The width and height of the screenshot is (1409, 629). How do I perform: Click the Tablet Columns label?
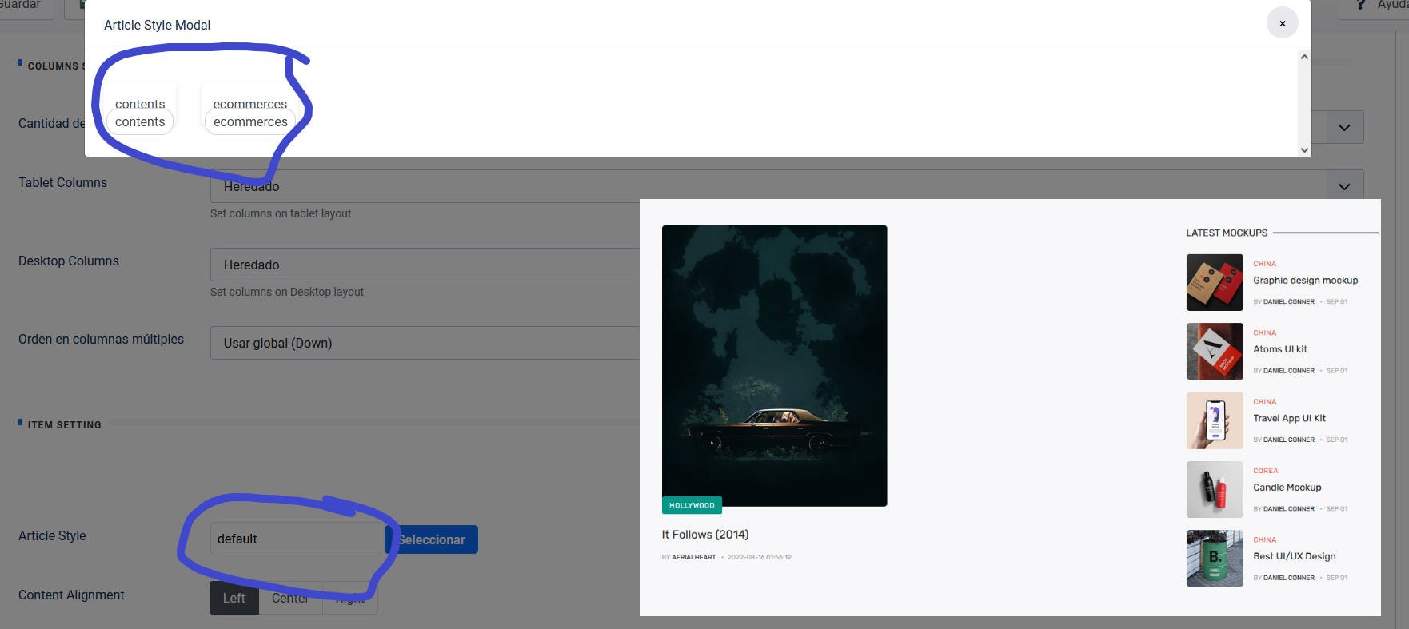coord(62,182)
